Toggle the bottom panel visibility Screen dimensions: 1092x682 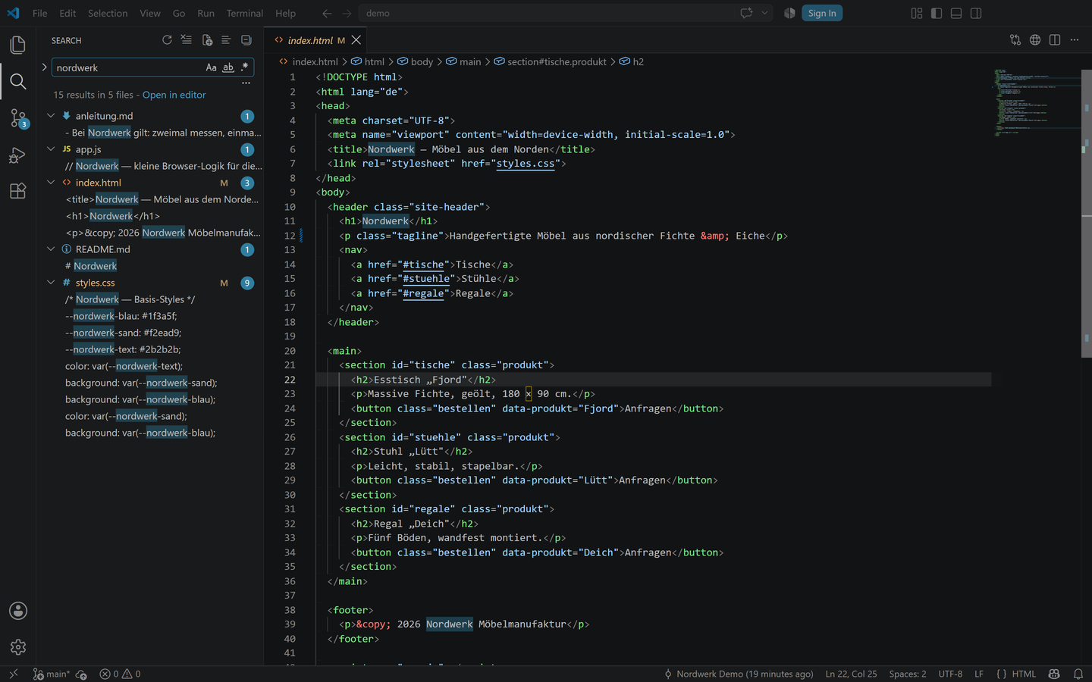click(x=956, y=13)
